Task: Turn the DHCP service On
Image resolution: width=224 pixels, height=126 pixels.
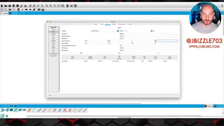Action: (x=125, y=31)
